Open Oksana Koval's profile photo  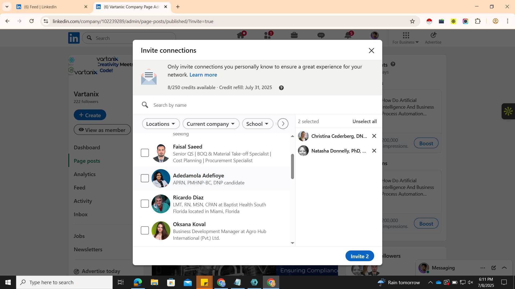(x=161, y=231)
